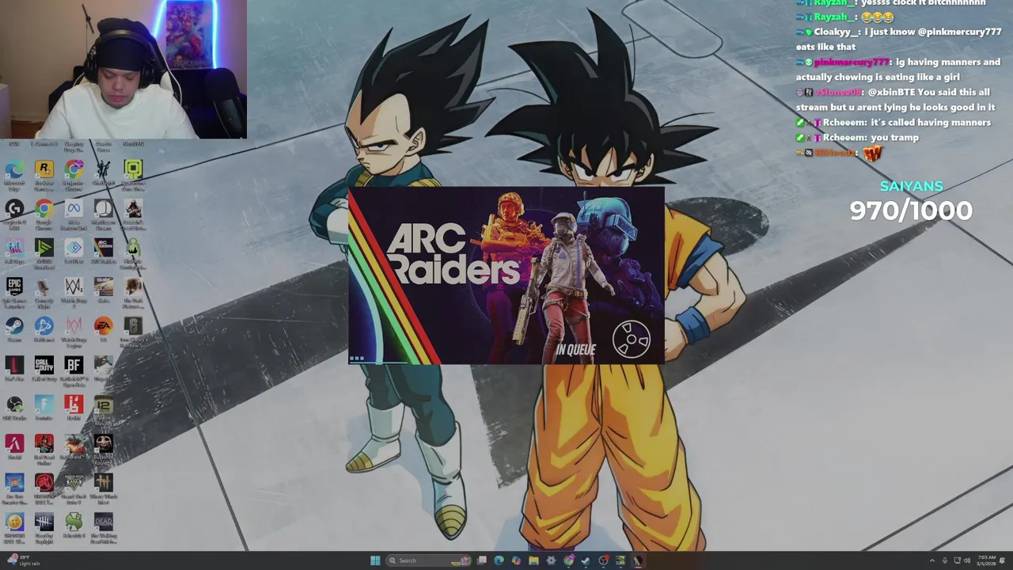Open the weather widget on the taskbar

24,560
